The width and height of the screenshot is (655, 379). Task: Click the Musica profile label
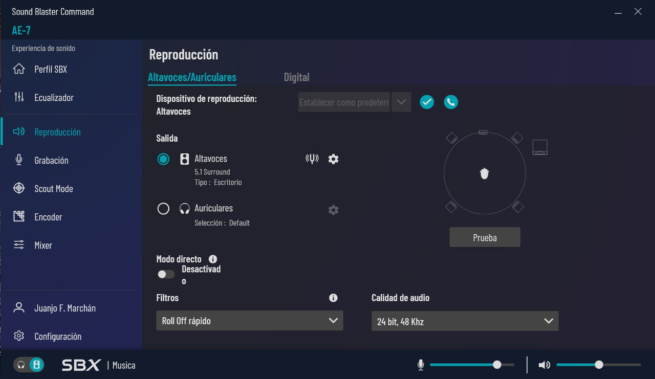tap(124, 365)
